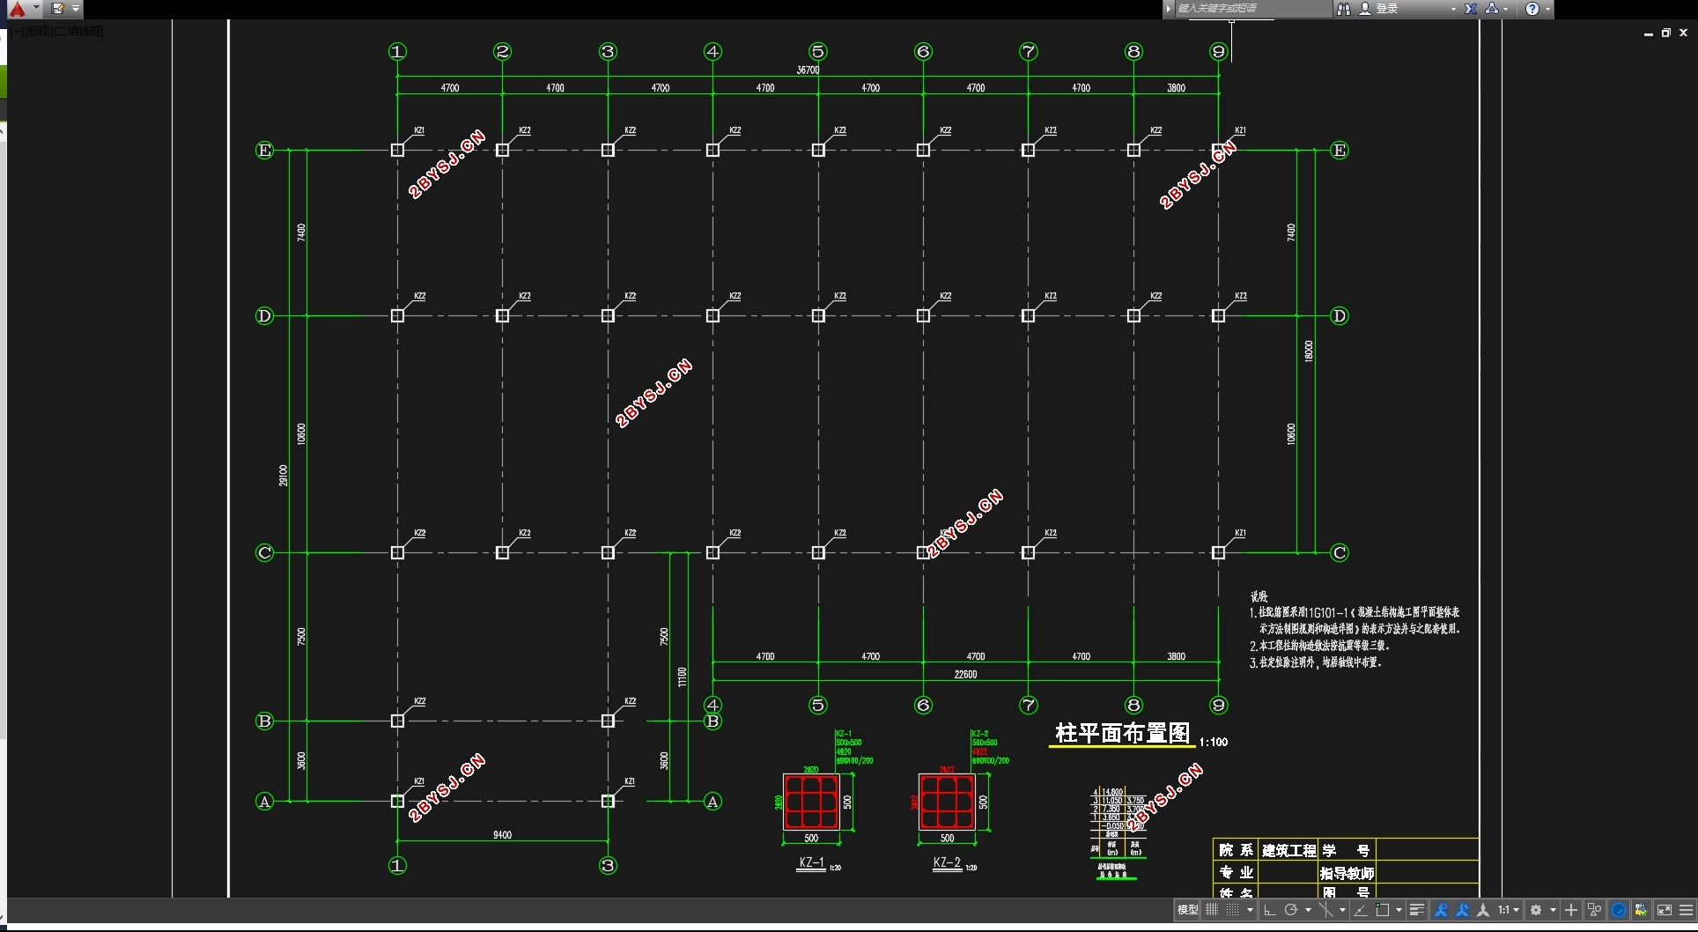Viewport: 1698px width, 932px height.
Task: Open the 二维线框 visual style menu
Action: coord(79,31)
